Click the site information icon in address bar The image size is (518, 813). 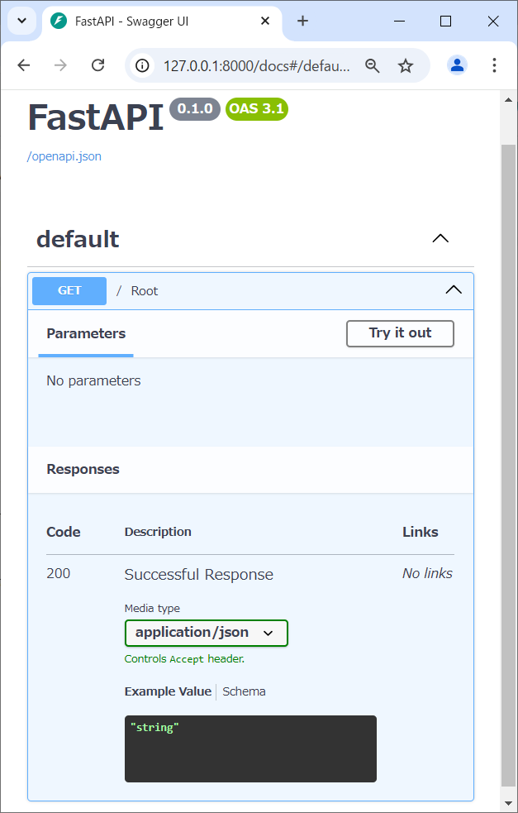tap(142, 65)
